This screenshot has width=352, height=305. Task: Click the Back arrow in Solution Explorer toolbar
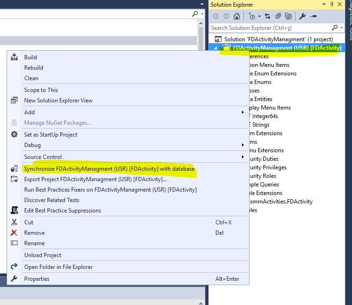(216, 16)
